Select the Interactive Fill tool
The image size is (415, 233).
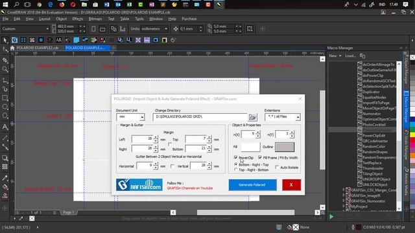5,187
